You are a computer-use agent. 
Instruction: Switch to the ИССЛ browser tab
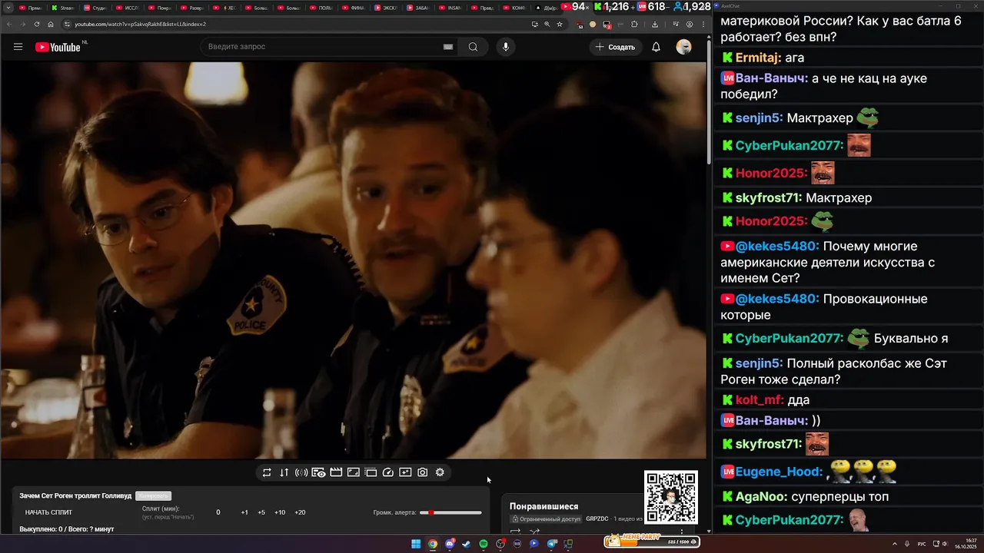(128, 8)
